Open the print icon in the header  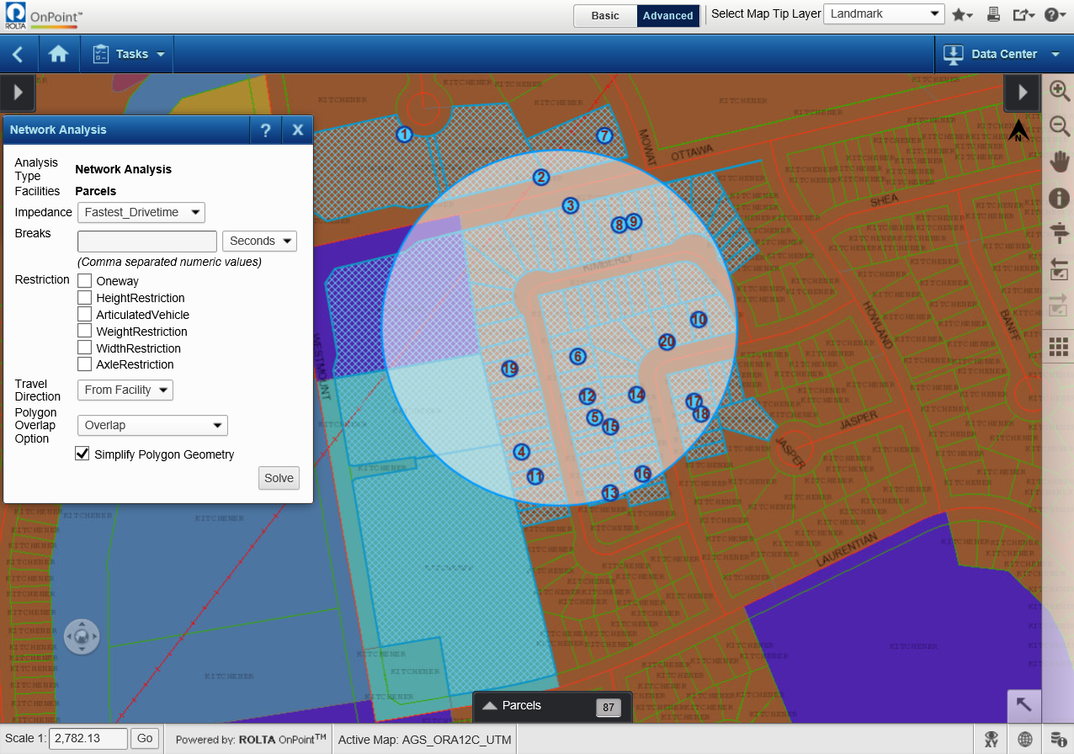click(993, 14)
